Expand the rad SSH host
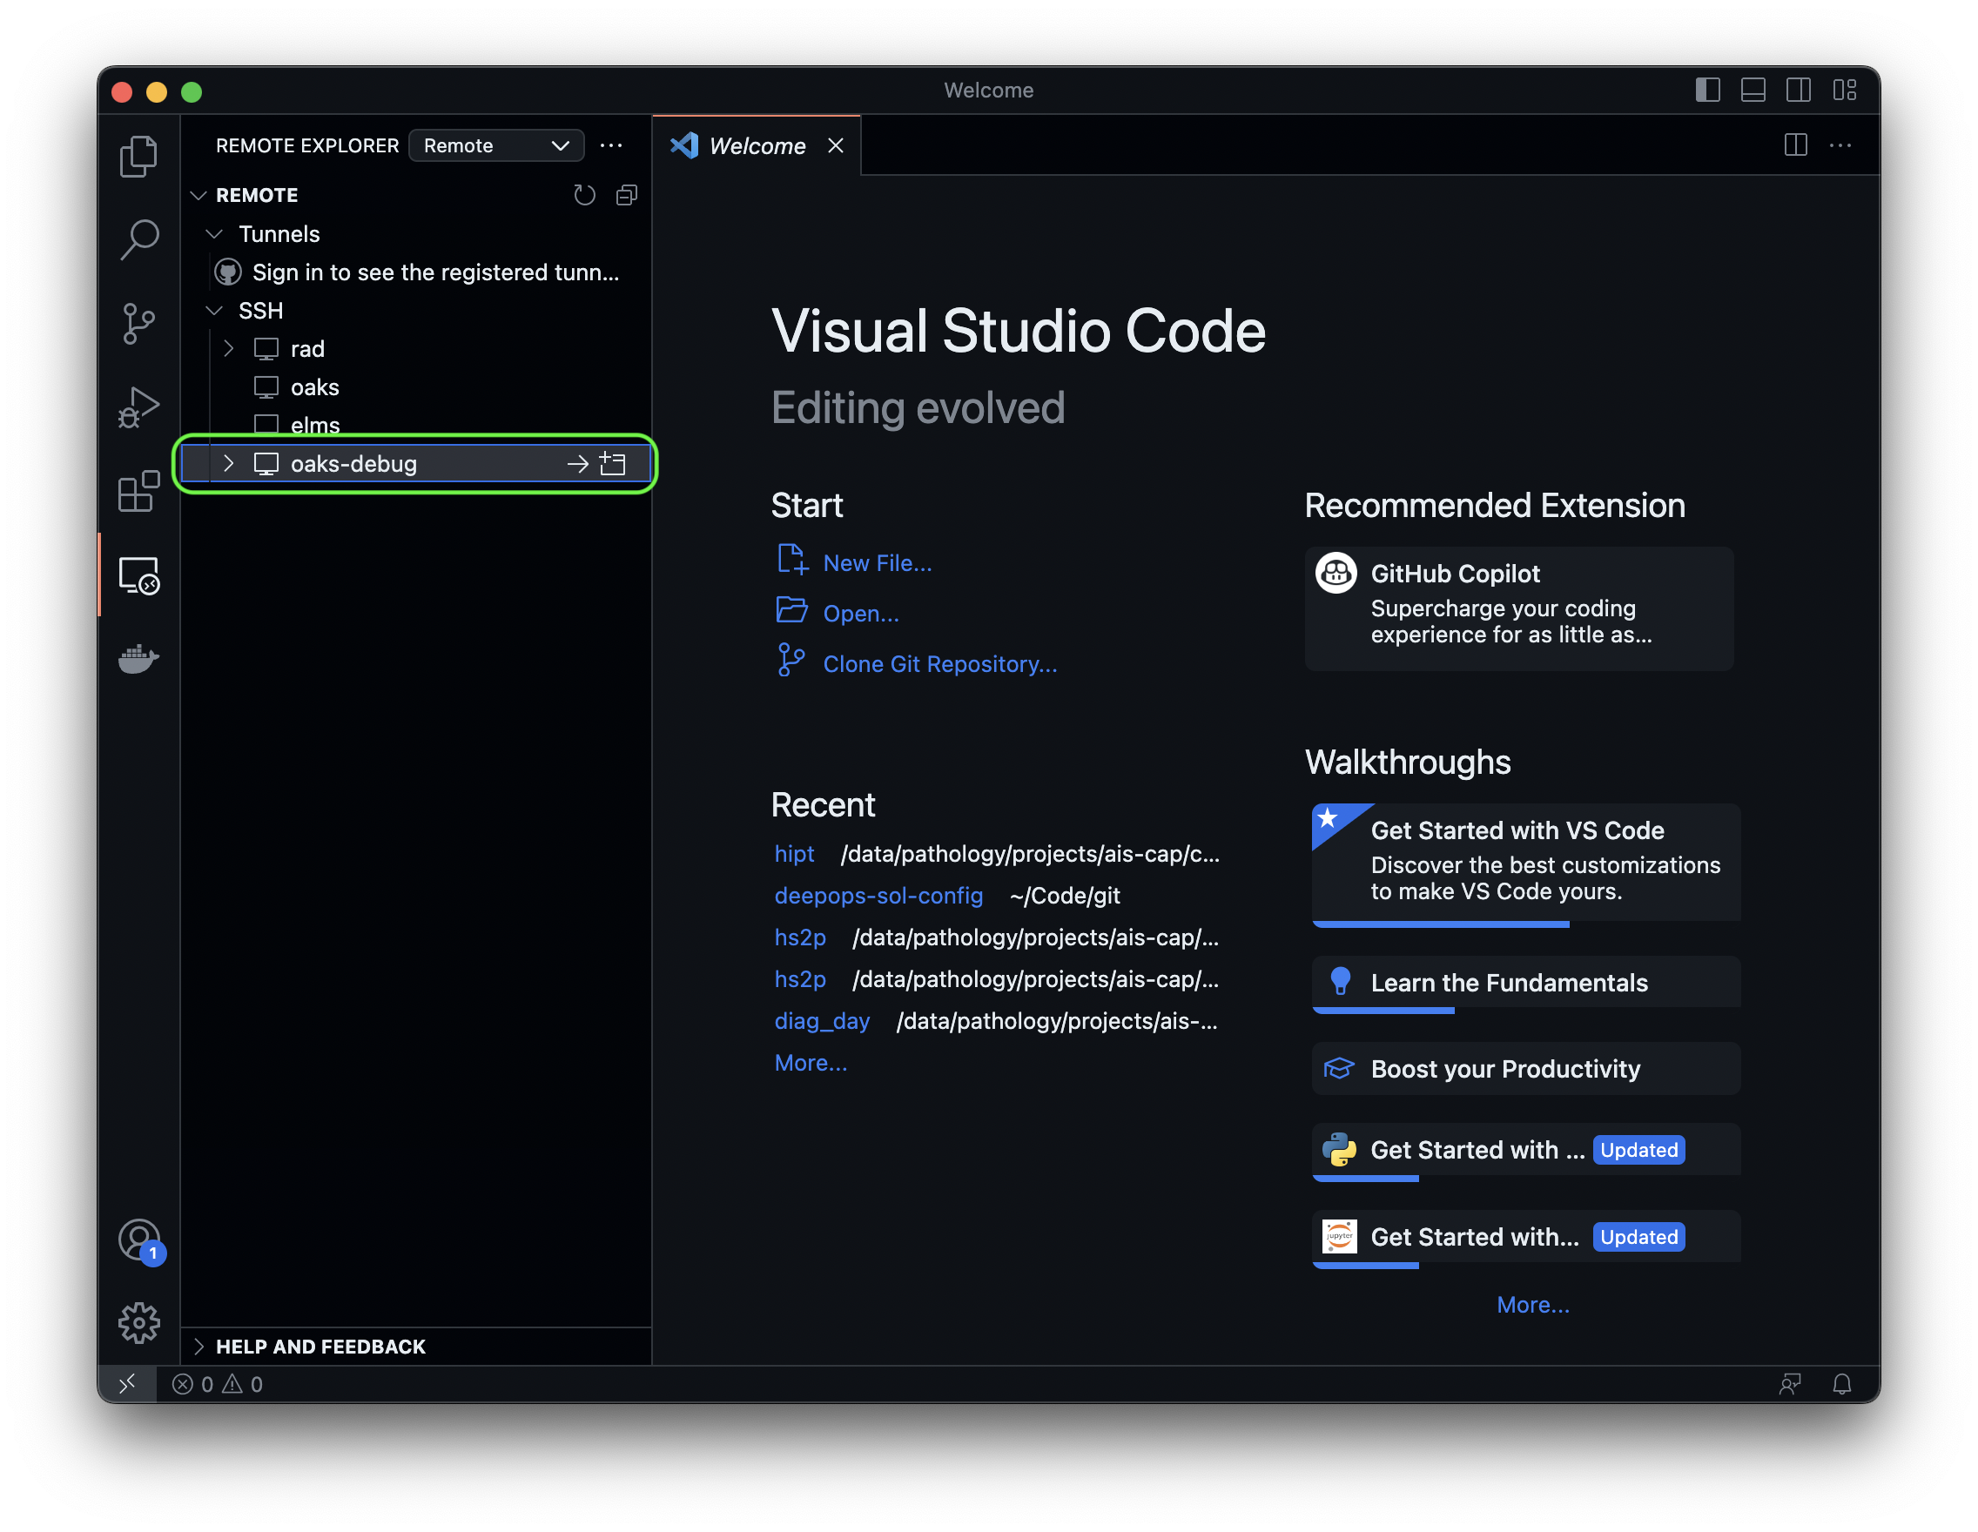The width and height of the screenshot is (1978, 1532). click(x=228, y=348)
